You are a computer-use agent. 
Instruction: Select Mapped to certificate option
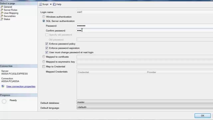coord(44,57)
